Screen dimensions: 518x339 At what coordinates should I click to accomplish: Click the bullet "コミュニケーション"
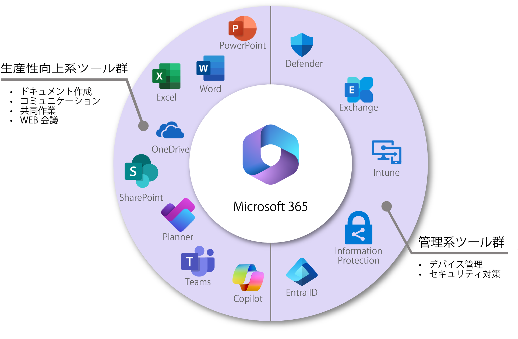(x=61, y=101)
